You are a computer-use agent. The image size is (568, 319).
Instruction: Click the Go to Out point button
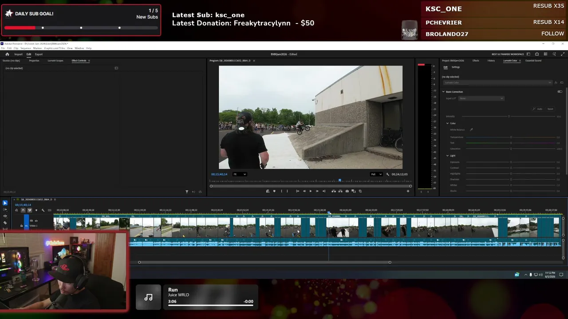[323, 191]
